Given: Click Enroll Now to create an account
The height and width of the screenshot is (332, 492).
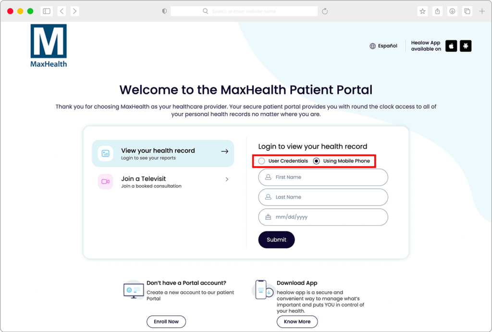Looking at the screenshot, I should tap(166, 321).
